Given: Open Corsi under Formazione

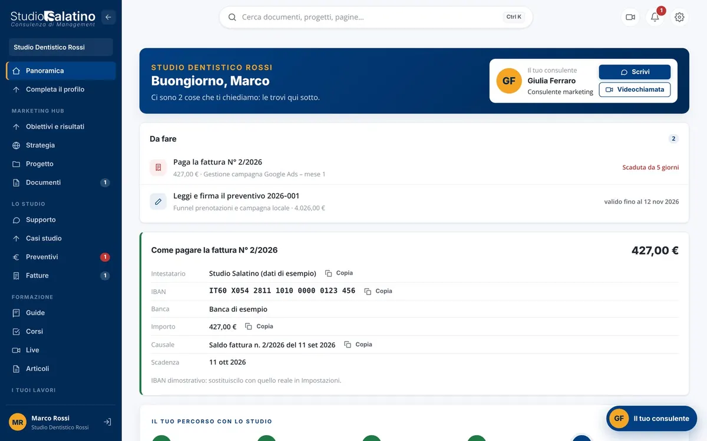Looking at the screenshot, I should pyautogui.click(x=61, y=332).
